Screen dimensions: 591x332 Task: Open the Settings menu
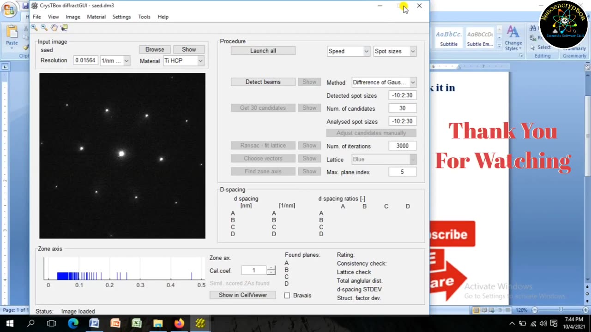[x=121, y=17]
